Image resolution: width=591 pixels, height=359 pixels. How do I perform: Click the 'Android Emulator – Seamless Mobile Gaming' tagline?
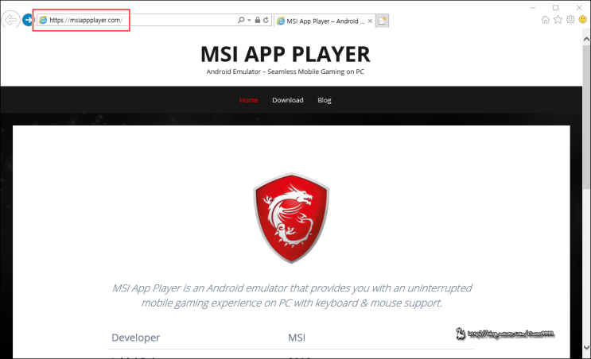[x=286, y=71]
